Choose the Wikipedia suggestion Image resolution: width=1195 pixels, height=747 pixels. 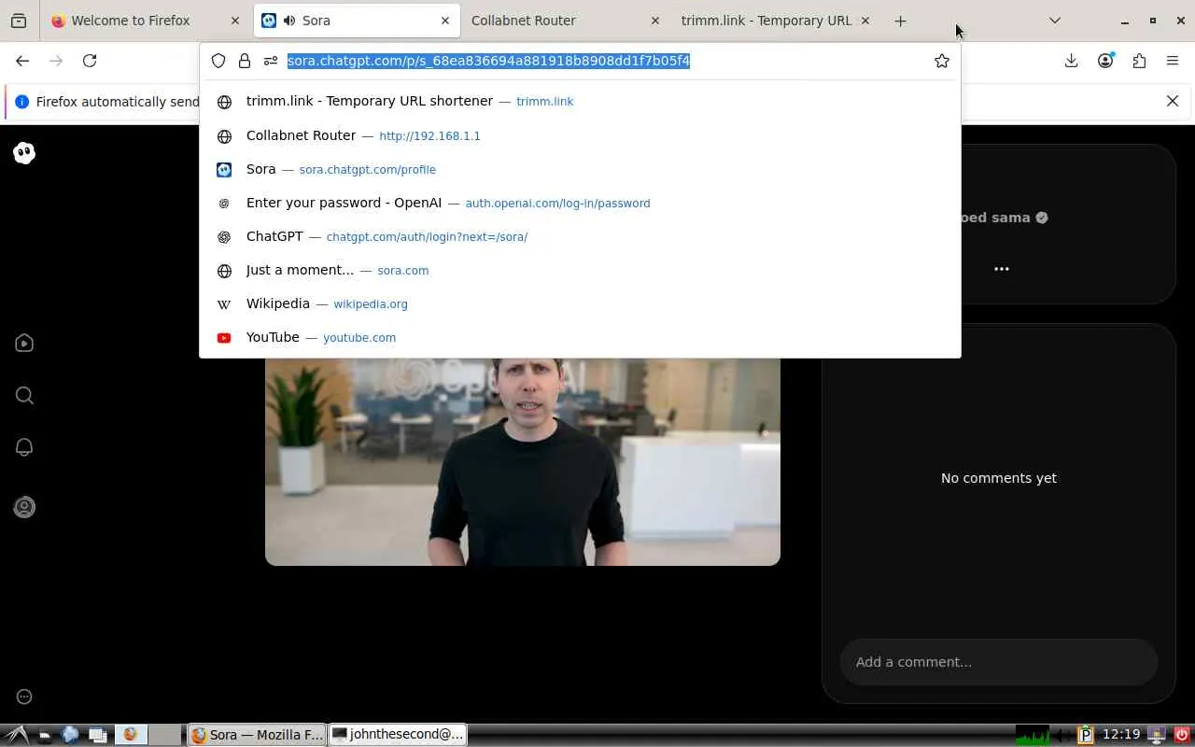tap(580, 303)
